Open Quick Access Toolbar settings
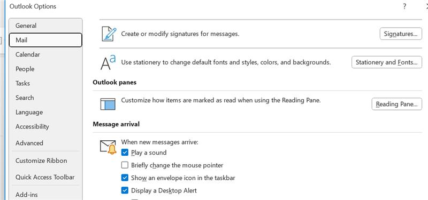Image resolution: width=428 pixels, height=200 pixels. (x=45, y=177)
